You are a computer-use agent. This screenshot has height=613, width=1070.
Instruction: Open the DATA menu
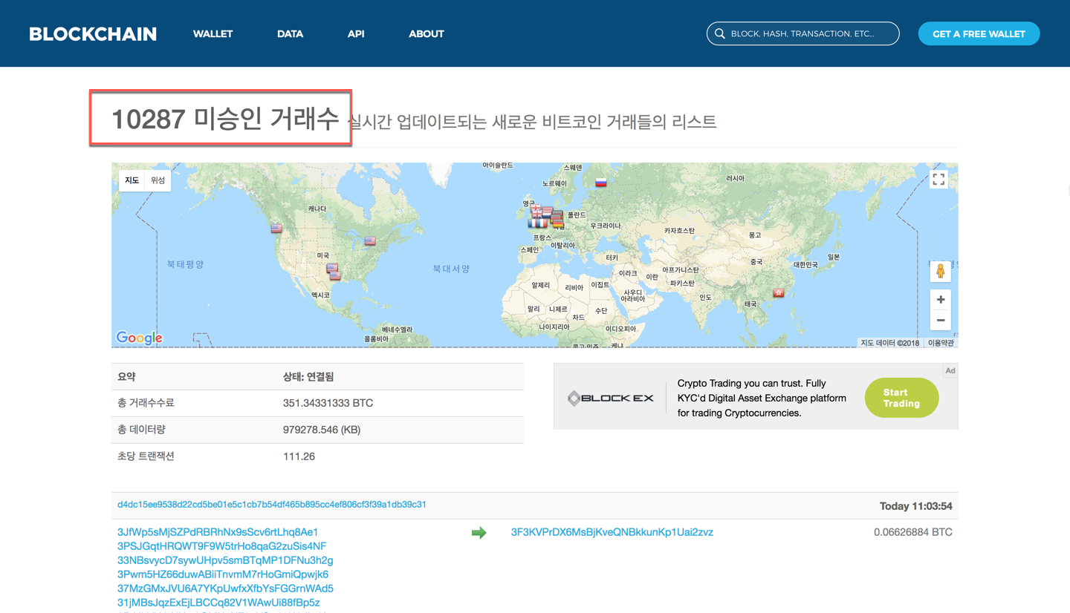pos(291,34)
